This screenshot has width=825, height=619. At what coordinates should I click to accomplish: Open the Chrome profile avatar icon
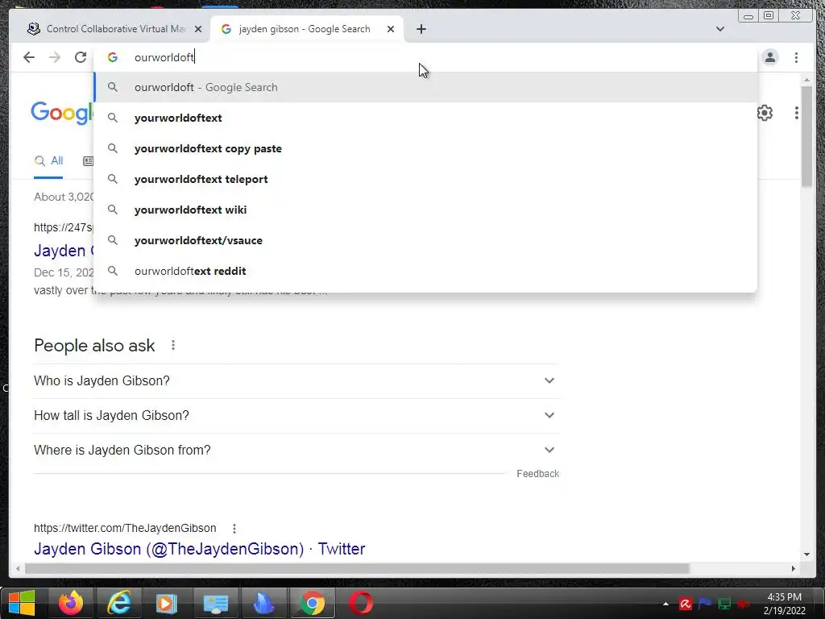pos(769,57)
